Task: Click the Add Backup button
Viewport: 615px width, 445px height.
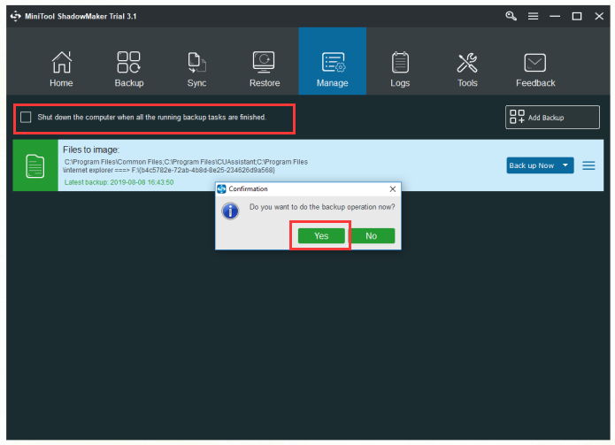Action: coord(541,118)
